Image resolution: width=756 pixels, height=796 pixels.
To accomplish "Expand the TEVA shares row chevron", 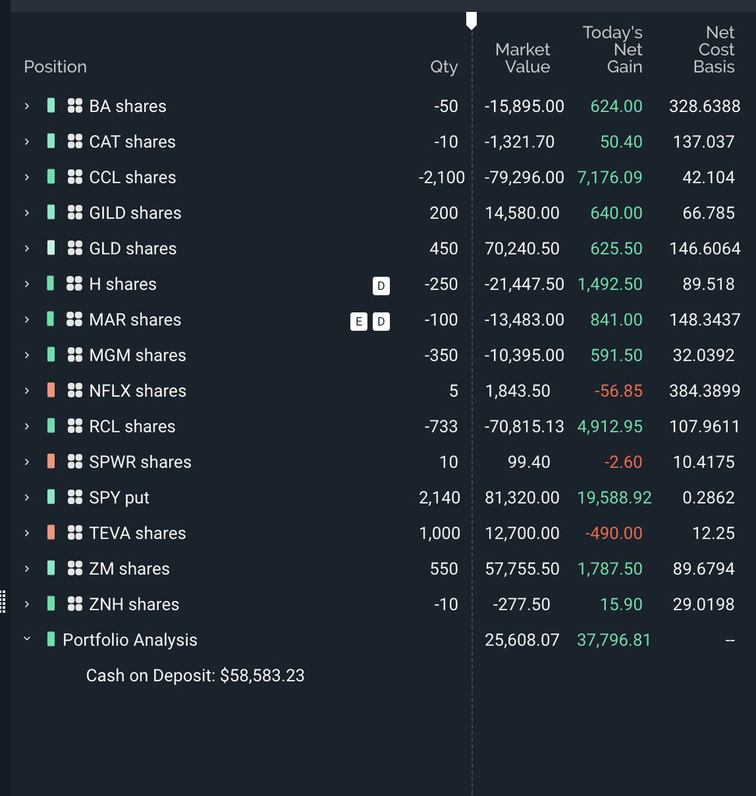I will coord(27,533).
